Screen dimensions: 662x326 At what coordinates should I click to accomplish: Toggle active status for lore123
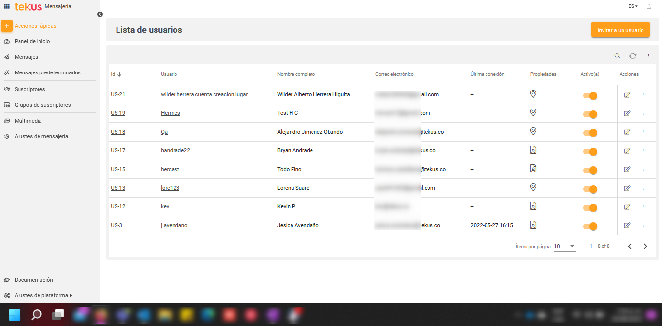(x=590, y=189)
